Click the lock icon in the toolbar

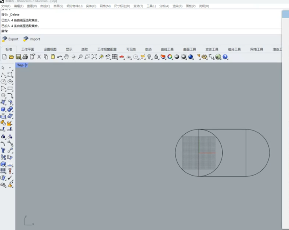click(156, 57)
